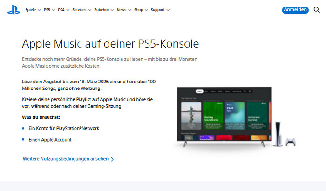326x191 pixels.
Task: Click the text Einen Apple Account
Action: 50,140
